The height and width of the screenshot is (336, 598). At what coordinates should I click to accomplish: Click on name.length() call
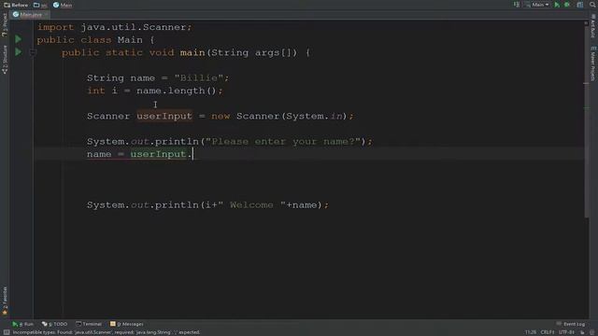177,91
